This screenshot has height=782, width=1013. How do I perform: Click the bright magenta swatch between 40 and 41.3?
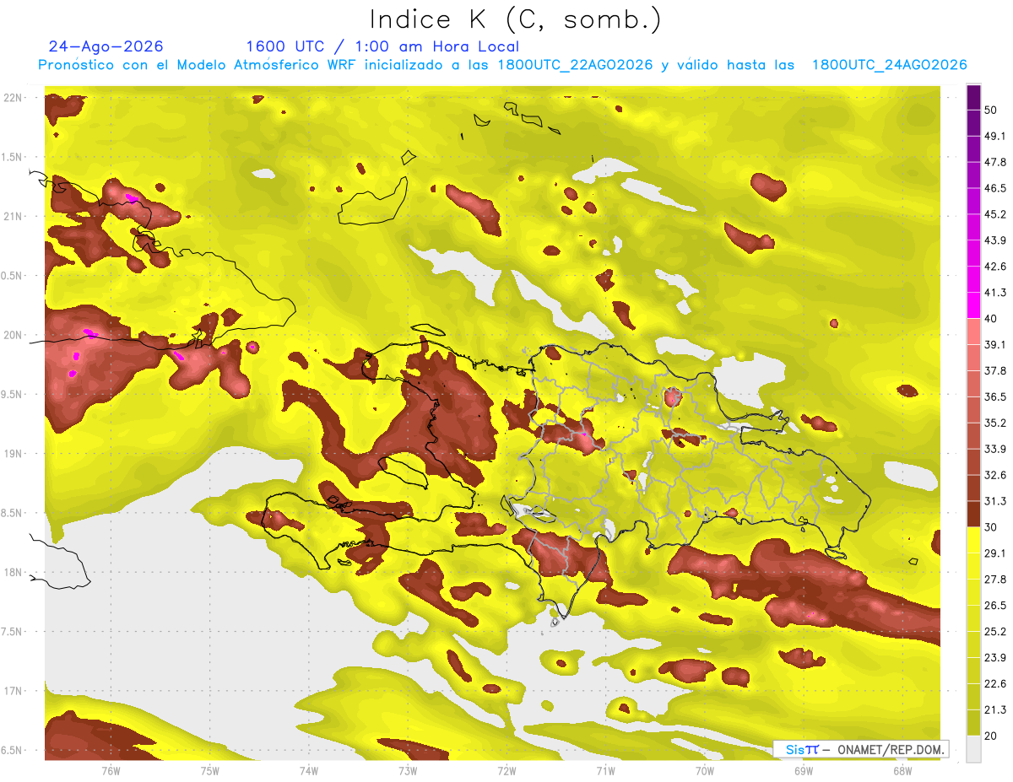click(973, 305)
